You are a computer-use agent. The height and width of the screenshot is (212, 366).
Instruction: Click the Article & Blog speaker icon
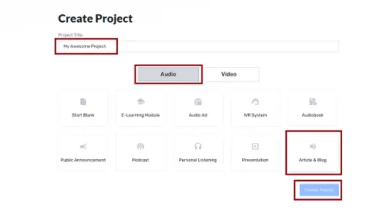(x=312, y=147)
